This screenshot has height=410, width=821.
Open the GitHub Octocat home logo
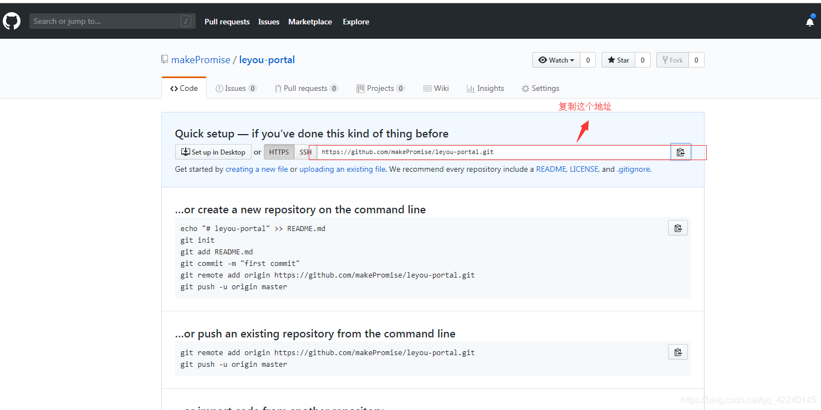(x=12, y=22)
